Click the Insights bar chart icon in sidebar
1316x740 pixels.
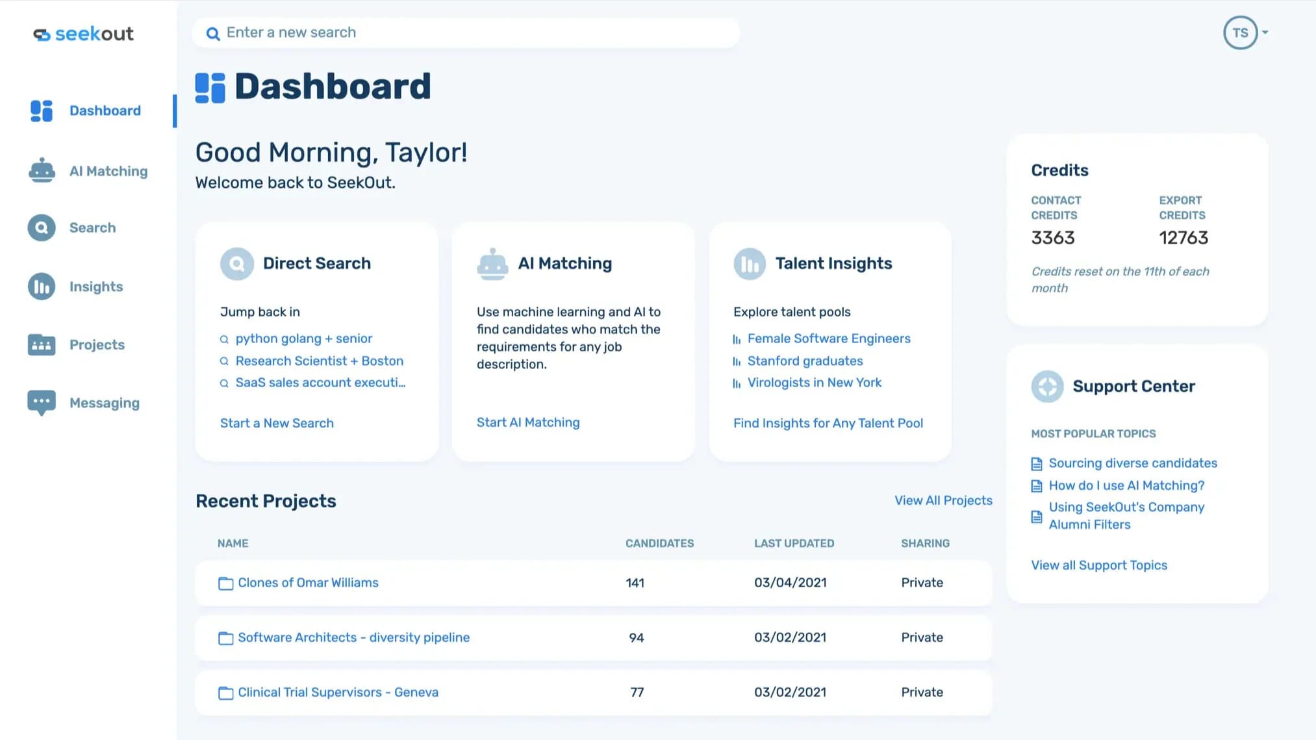[x=42, y=287]
